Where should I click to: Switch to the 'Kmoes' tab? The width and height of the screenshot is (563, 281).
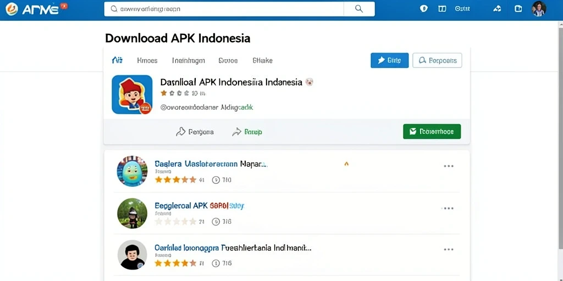click(x=147, y=60)
